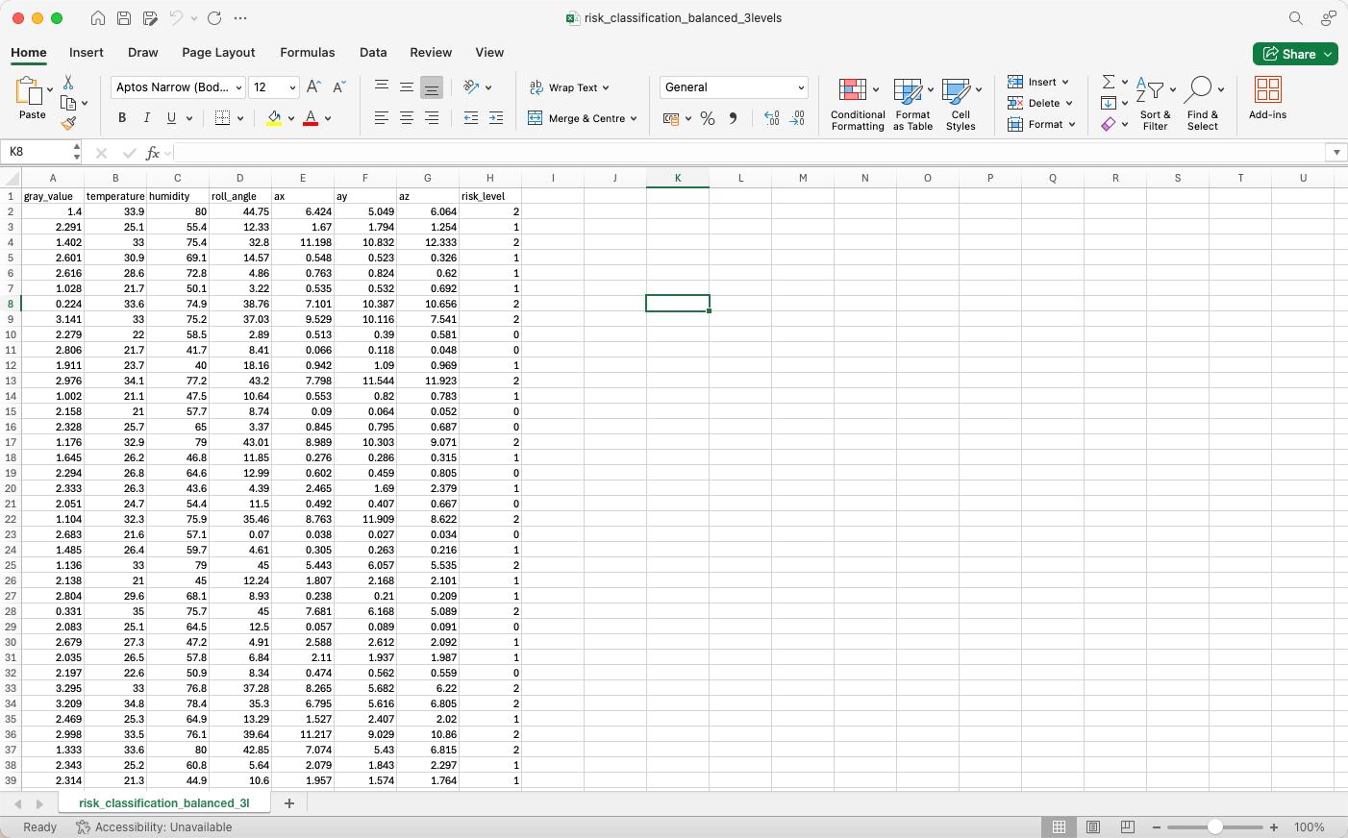Click the Cut scissors icon
The height and width of the screenshot is (838, 1348).
68,83
